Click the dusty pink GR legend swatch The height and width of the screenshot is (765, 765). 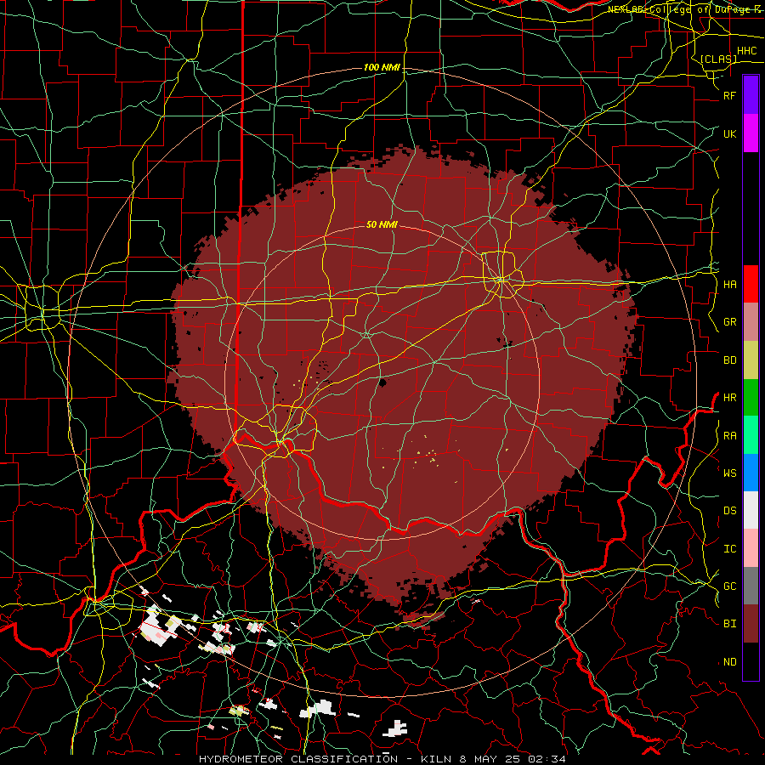[751, 322]
